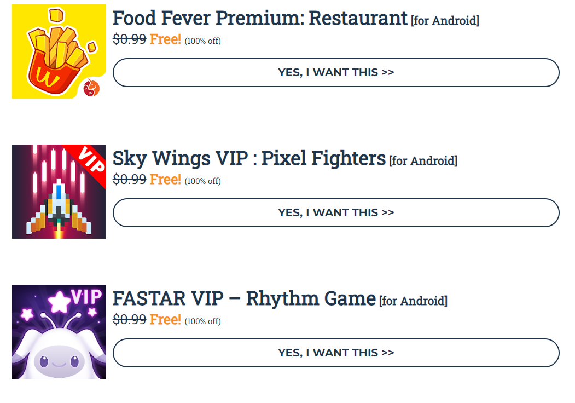Click the Sky Wings pixel spaceship icon

tap(59, 192)
